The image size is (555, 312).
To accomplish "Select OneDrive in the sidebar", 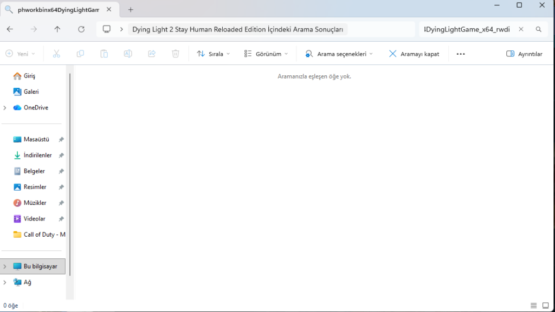I will 36,108.
